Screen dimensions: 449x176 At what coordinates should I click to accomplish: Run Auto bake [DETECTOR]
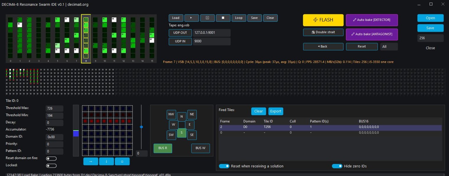coord(372,20)
